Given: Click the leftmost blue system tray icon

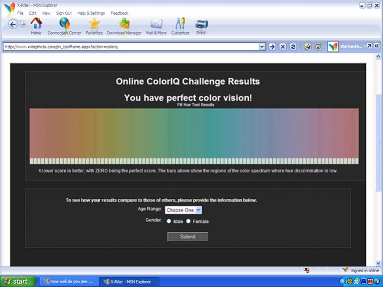Looking at the screenshot, I should point(342,282).
